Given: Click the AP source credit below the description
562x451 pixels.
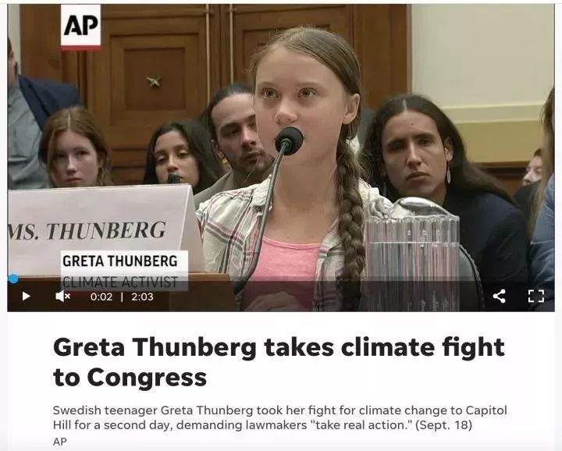Looking at the screenshot, I should (59, 442).
